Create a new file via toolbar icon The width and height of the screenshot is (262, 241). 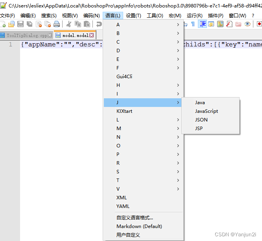click(x=2, y=24)
